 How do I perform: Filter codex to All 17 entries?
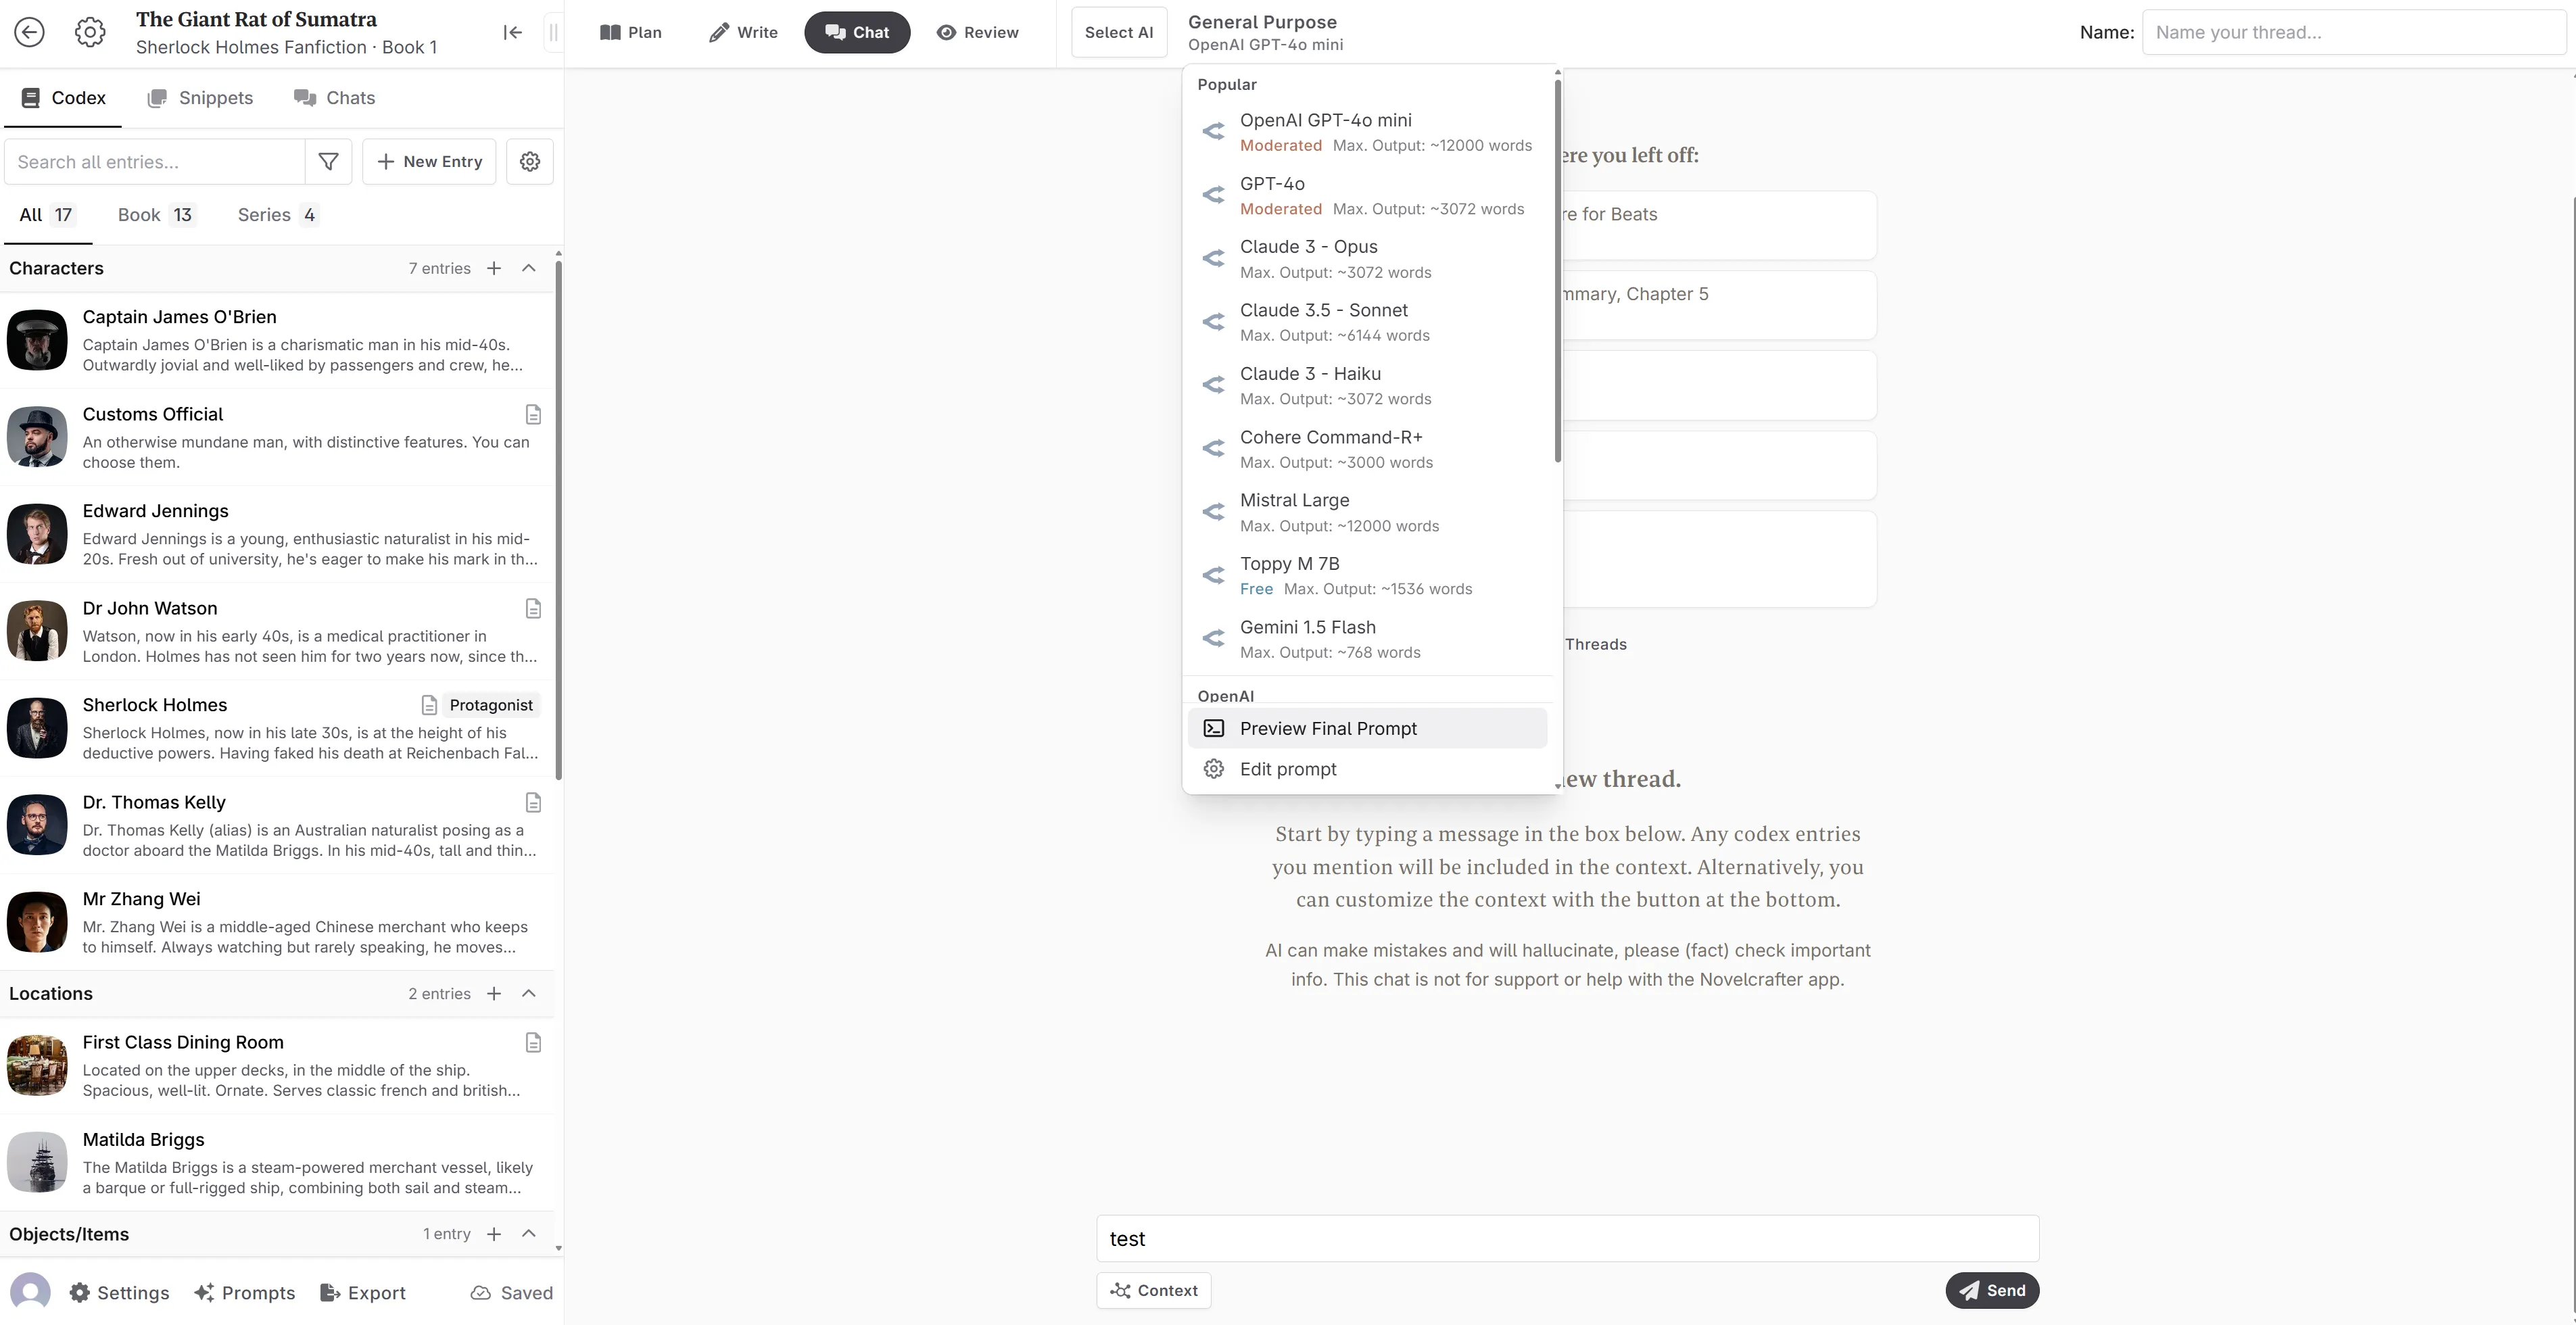[x=47, y=215]
